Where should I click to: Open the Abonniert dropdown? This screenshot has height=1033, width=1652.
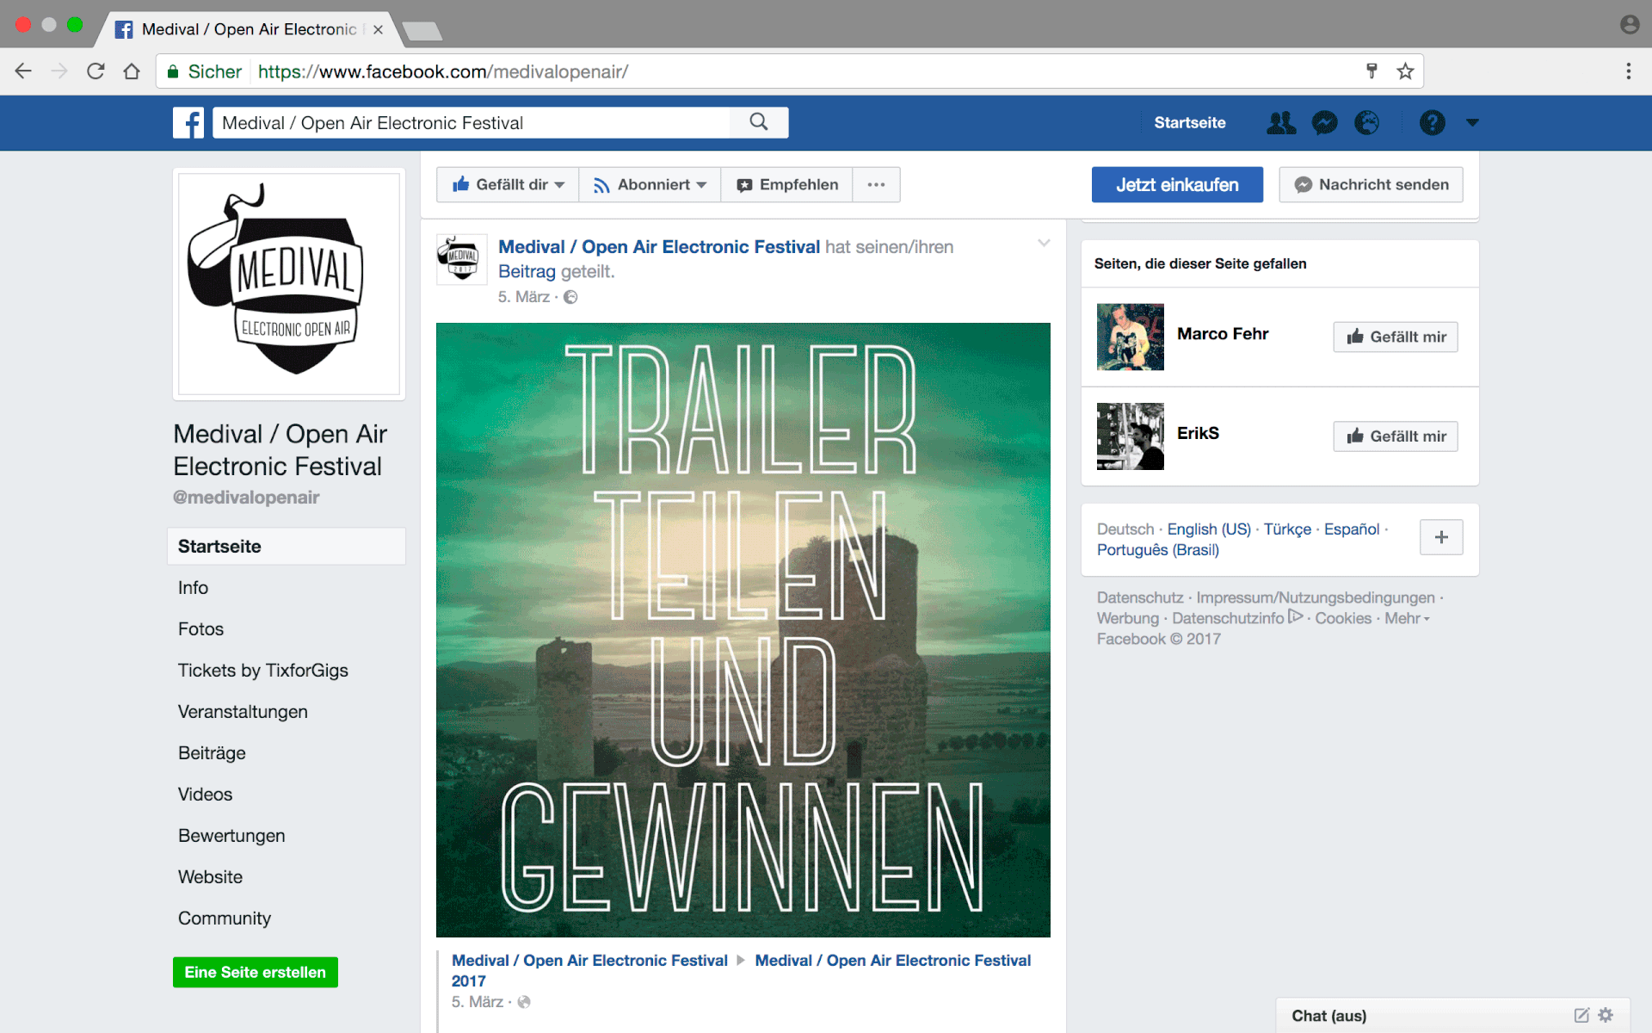(x=650, y=185)
